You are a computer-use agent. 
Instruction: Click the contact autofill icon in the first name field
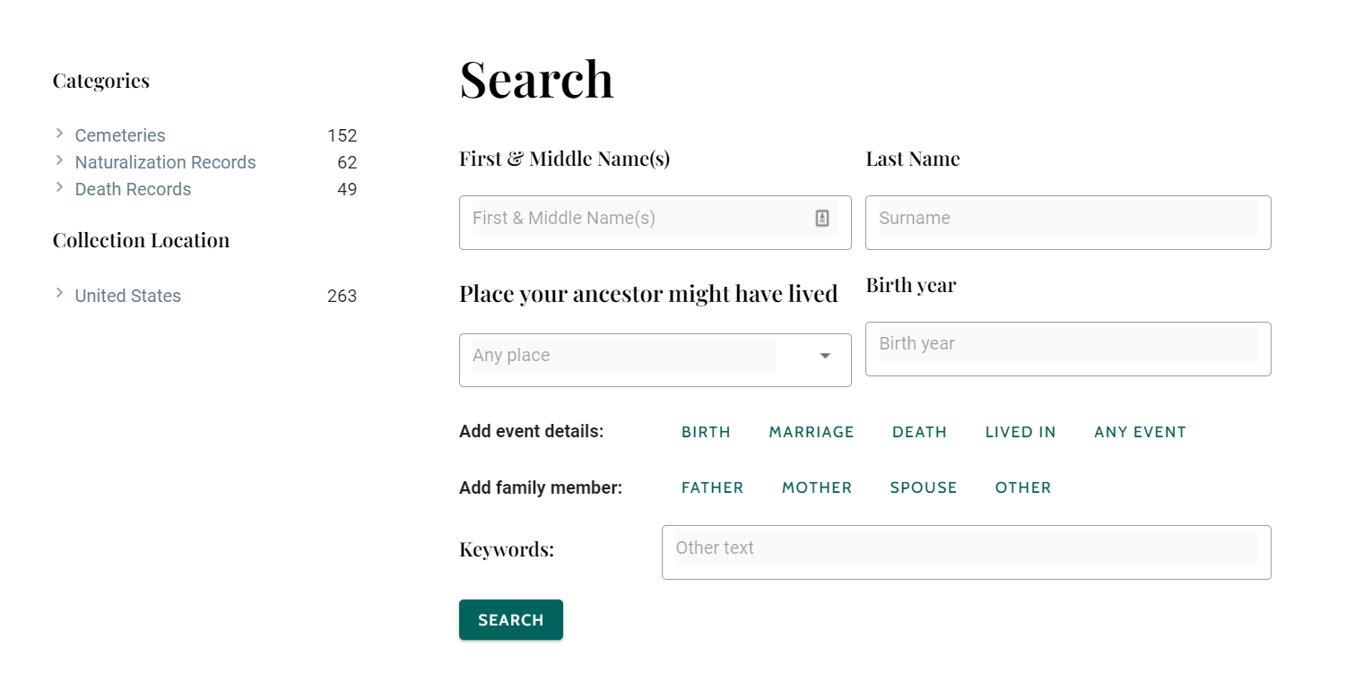tap(822, 218)
